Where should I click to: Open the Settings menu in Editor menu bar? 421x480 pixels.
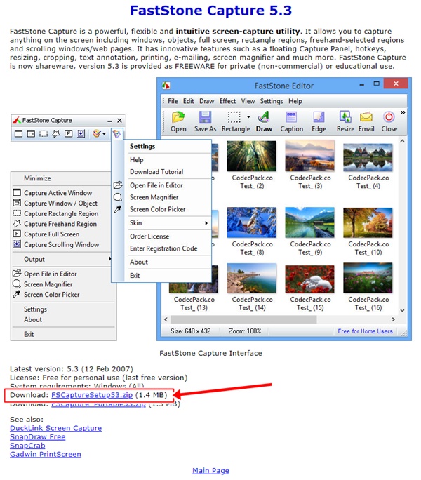pos(272,101)
